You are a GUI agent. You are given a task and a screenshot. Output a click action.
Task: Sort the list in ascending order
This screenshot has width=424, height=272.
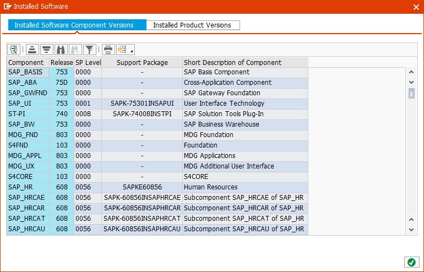pos(32,50)
